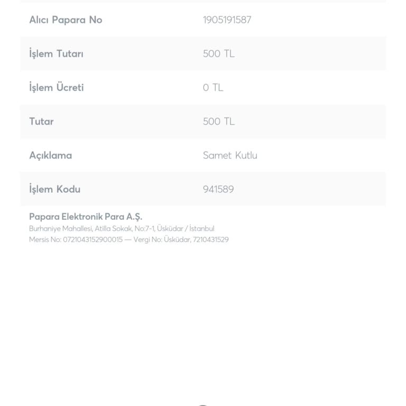406x406 pixels.
Task: Click the 0 TL fee value
Action: pos(213,88)
